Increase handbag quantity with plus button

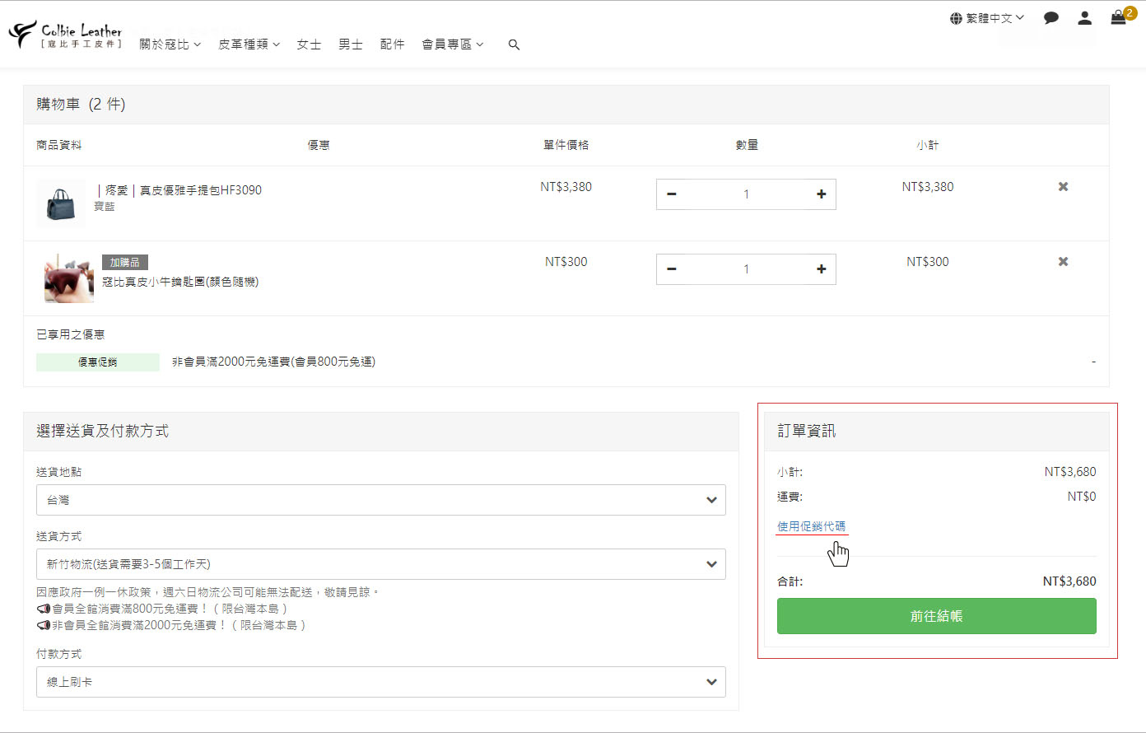(x=821, y=194)
